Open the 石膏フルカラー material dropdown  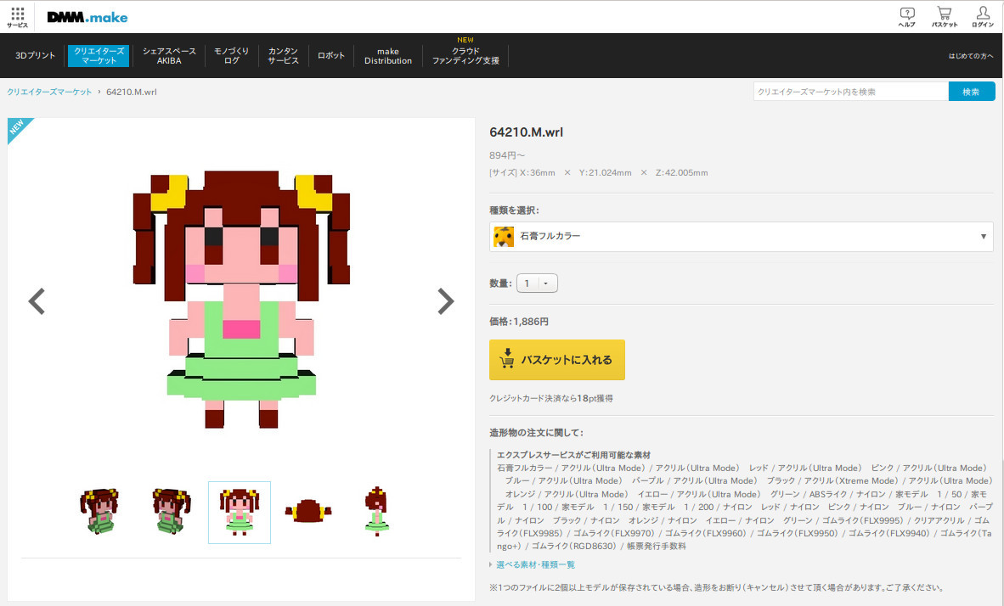tap(741, 237)
